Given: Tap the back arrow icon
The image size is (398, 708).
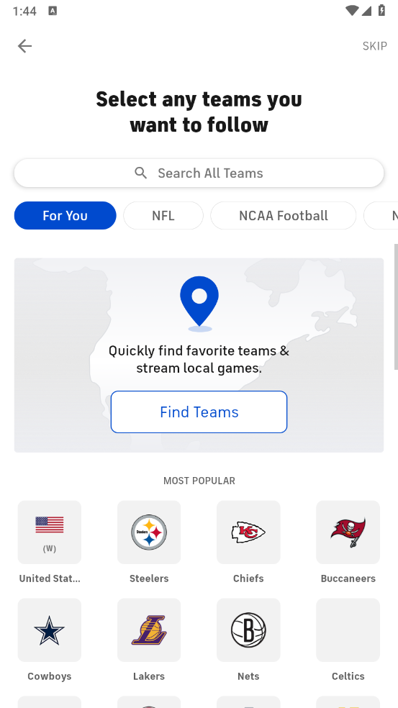Looking at the screenshot, I should click(25, 46).
